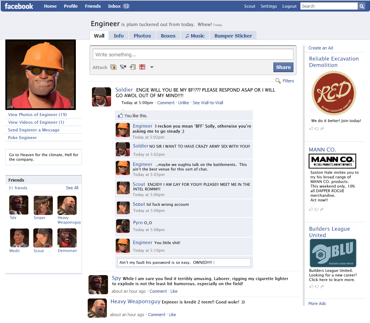
Task: Thumbs up the Builders League United ad
Action: tap(311, 286)
